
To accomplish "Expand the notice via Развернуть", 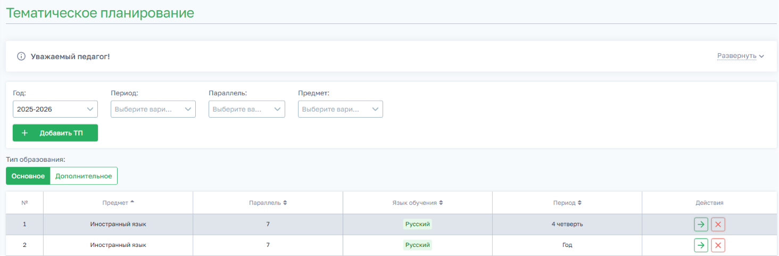I will point(741,56).
